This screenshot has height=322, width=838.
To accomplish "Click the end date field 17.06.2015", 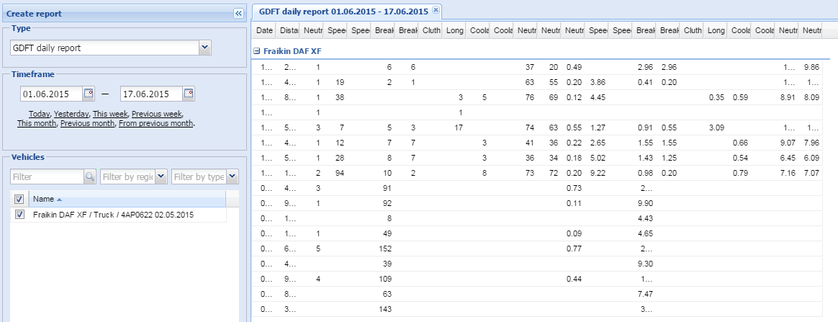I will tap(152, 94).
